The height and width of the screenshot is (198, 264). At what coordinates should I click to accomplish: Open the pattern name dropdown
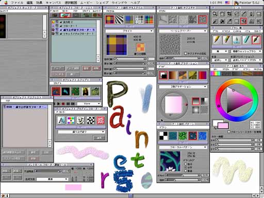click(x=183, y=147)
